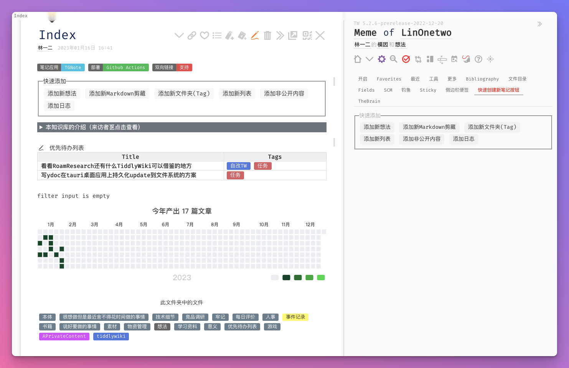
Task: Open Index in new window via external link icon
Action: 293,35
